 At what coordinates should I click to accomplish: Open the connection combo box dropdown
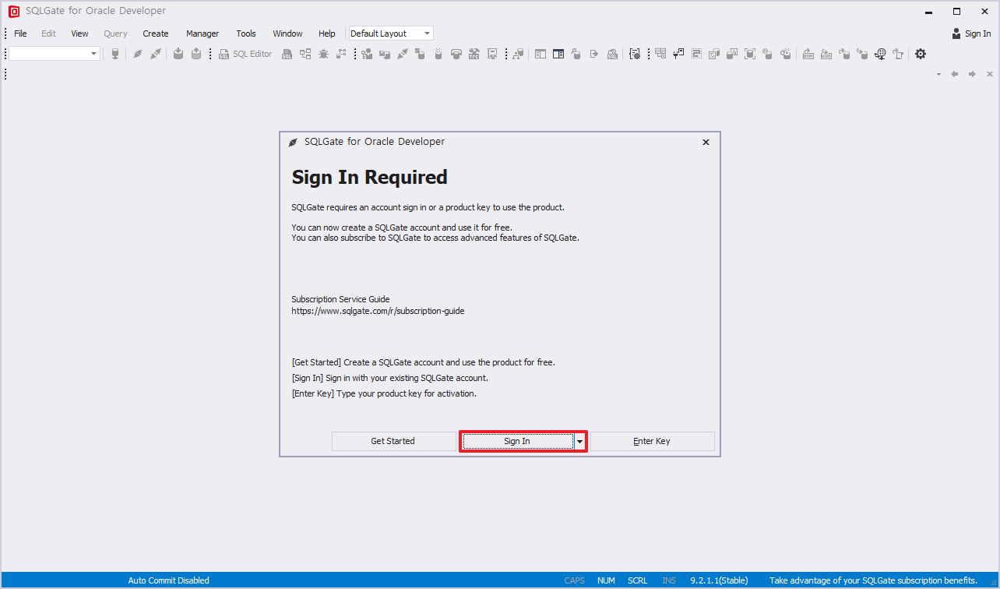(x=94, y=54)
